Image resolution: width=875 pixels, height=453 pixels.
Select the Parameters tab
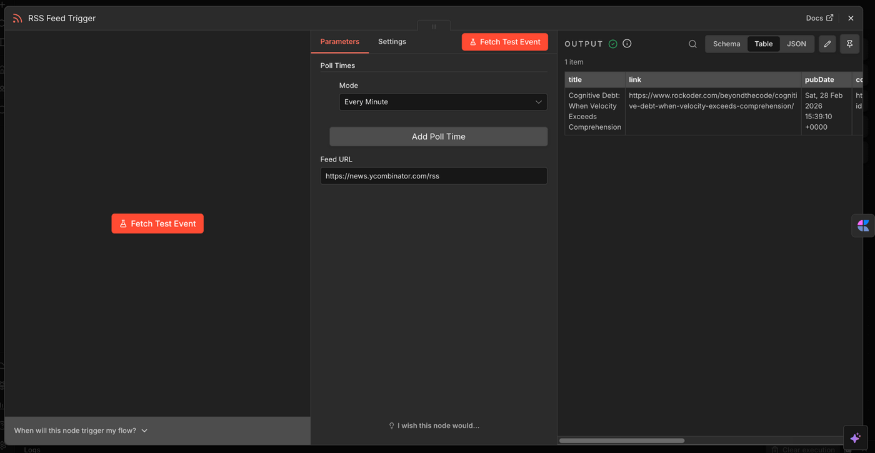pyautogui.click(x=339, y=42)
